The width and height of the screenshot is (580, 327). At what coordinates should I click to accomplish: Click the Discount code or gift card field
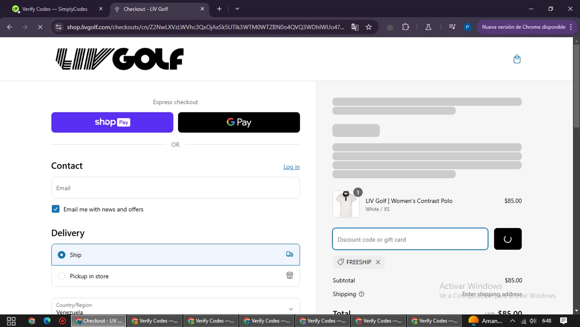(410, 239)
